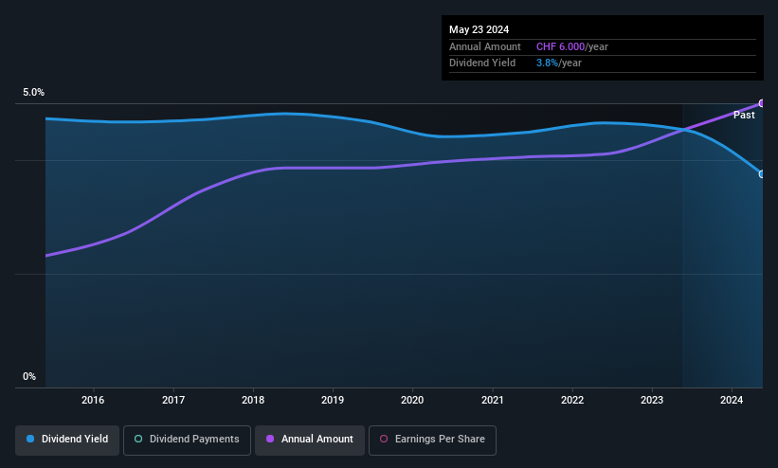The height and width of the screenshot is (468, 778).
Task: Click the 0% y-axis label
Action: click(29, 377)
